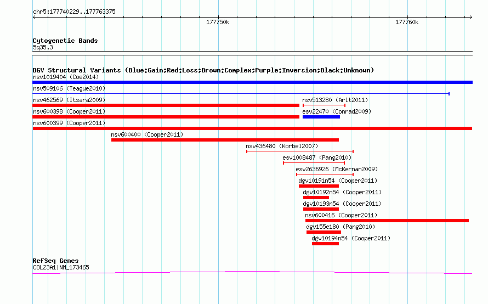Viewport: 488px width, 304px height.
Task: Click the nsv600398 (Cooper2011) red bar
Action: pos(166,117)
